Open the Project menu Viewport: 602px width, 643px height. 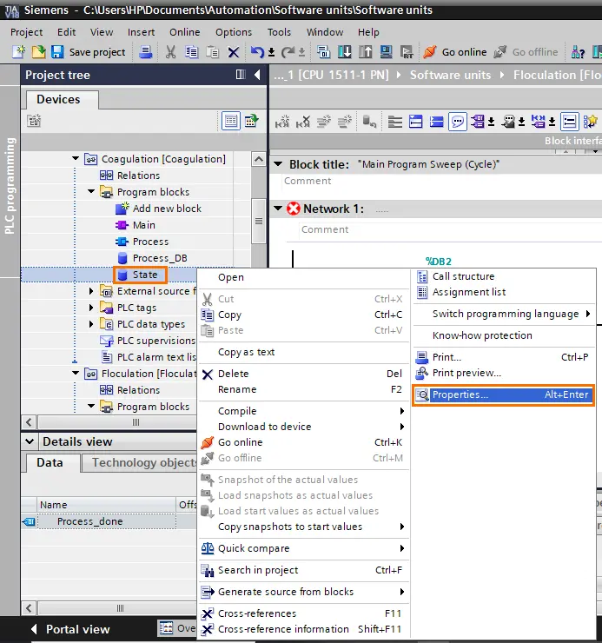pos(26,32)
